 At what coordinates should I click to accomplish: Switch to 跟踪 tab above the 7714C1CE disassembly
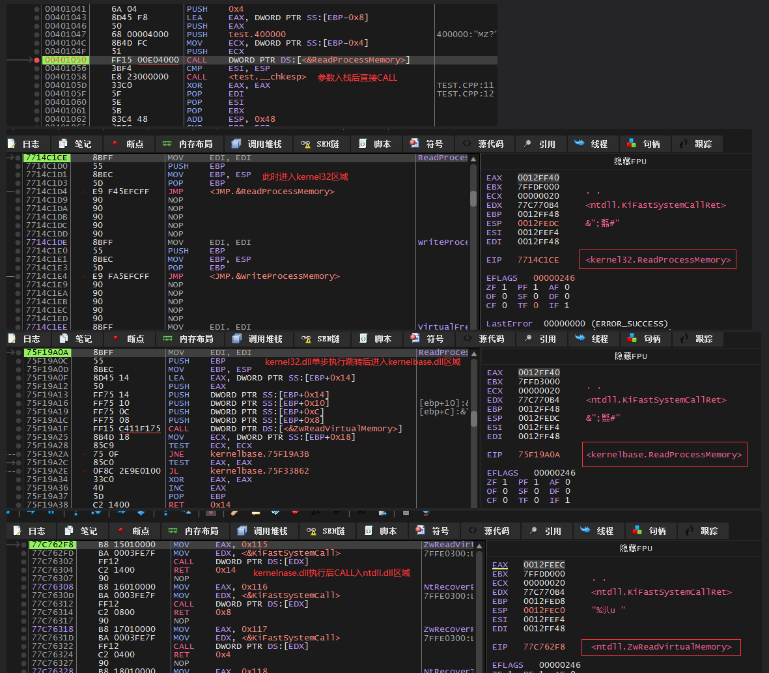tap(697, 144)
